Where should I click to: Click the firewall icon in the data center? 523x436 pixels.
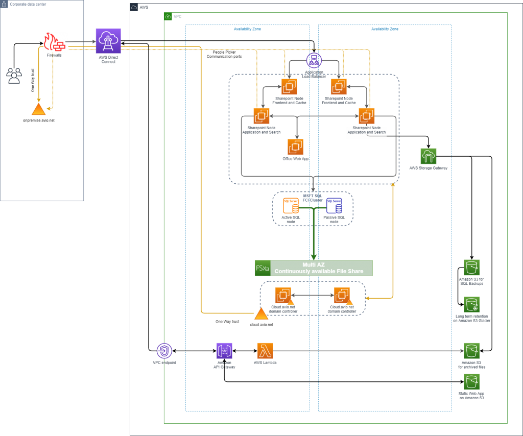coord(56,43)
